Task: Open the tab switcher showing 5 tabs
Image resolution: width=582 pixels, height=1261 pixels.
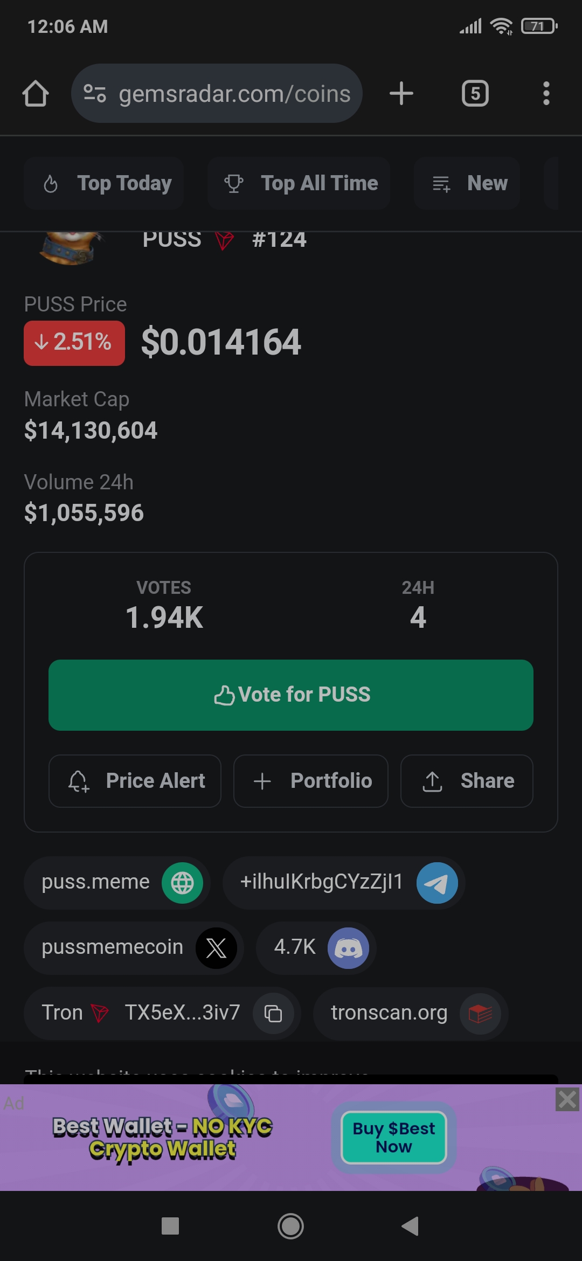Action: tap(475, 94)
